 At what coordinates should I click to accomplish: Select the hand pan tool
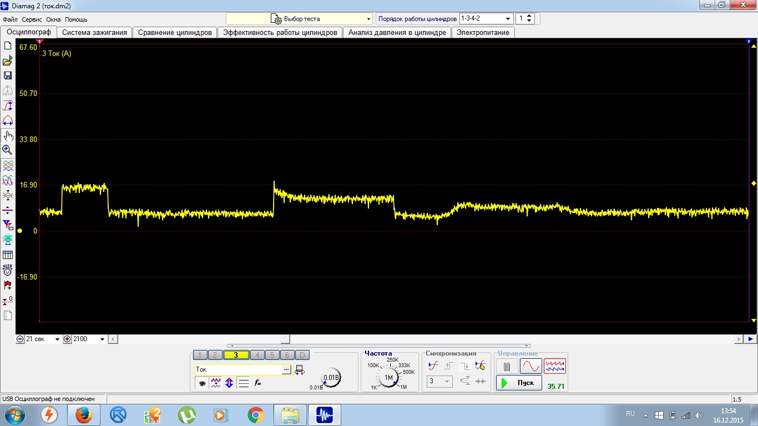pyautogui.click(x=8, y=135)
